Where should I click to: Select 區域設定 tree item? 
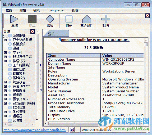click(19, 78)
